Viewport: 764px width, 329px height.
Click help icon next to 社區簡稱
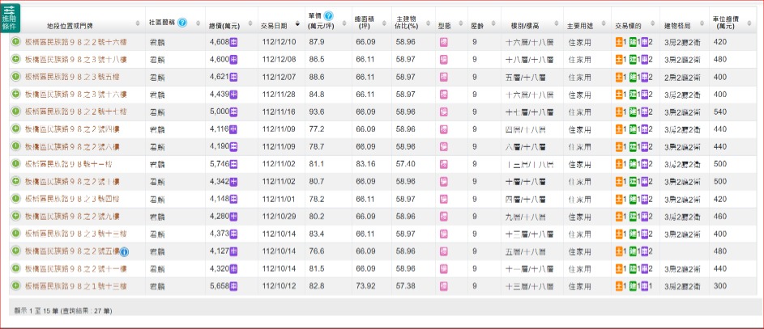[181, 23]
